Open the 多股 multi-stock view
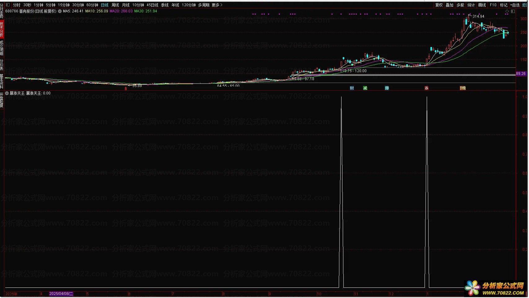The image size is (529, 298). 461,5
